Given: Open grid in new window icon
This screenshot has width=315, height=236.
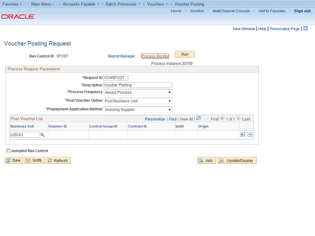Looking at the screenshot, I should coord(198,118).
